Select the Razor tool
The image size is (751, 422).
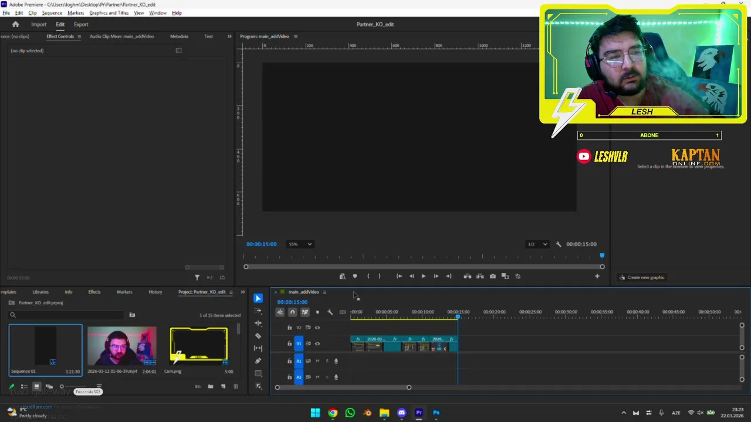pyautogui.click(x=258, y=336)
